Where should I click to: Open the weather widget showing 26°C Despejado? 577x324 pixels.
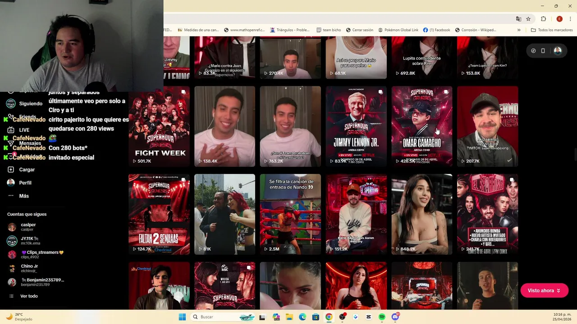point(19,317)
